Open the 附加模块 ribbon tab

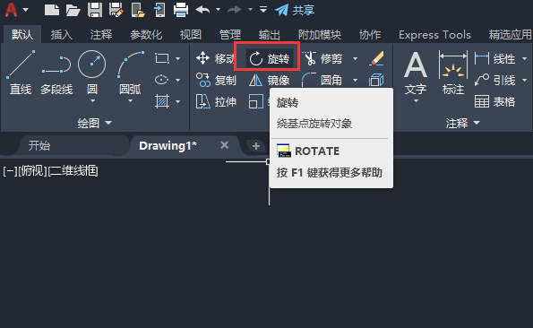coord(320,34)
